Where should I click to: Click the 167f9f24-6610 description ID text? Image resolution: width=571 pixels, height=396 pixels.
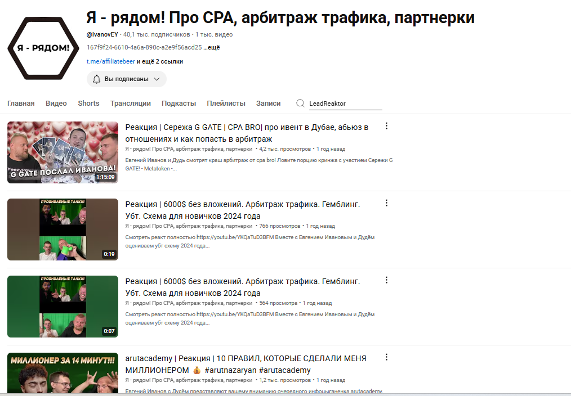pos(144,47)
